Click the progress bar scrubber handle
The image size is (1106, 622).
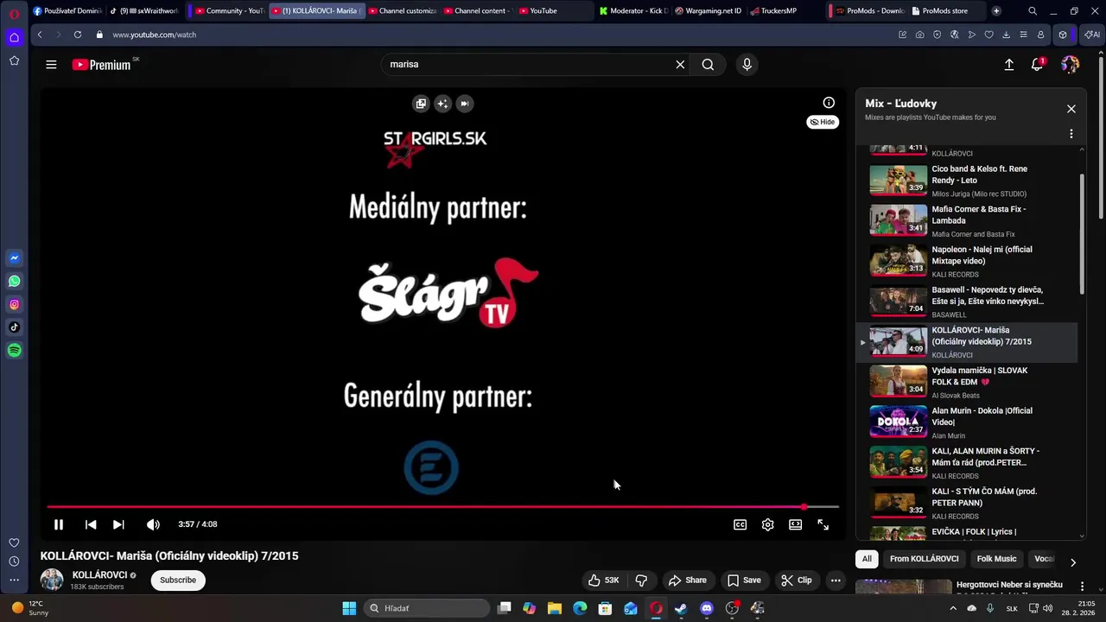[x=804, y=507]
